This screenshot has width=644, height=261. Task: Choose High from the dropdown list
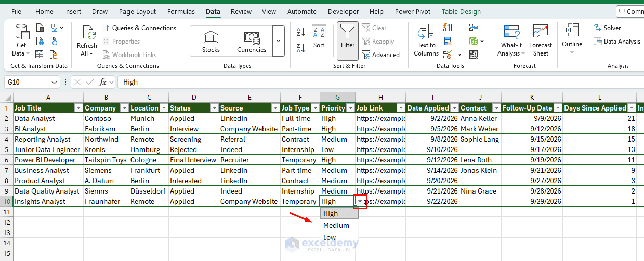[339, 213]
